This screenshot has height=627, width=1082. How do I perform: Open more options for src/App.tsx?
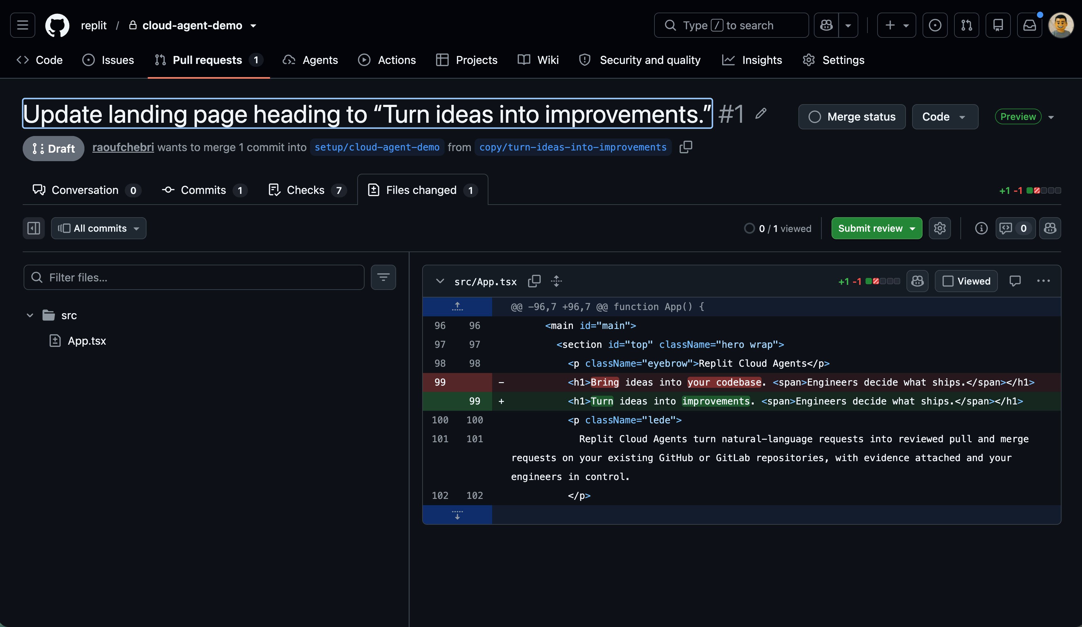coord(1043,281)
